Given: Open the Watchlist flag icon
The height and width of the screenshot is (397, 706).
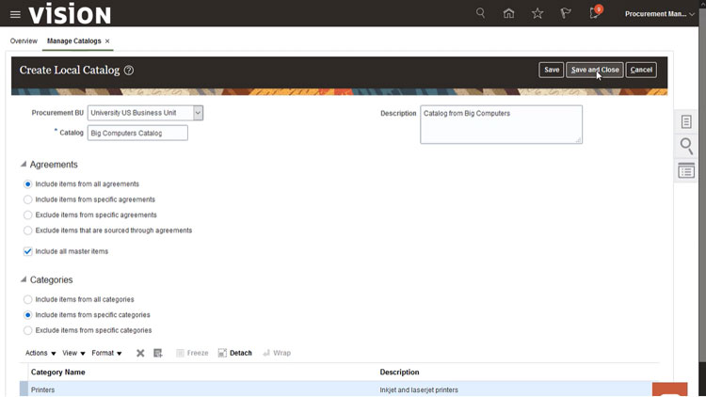Looking at the screenshot, I should tap(566, 13).
